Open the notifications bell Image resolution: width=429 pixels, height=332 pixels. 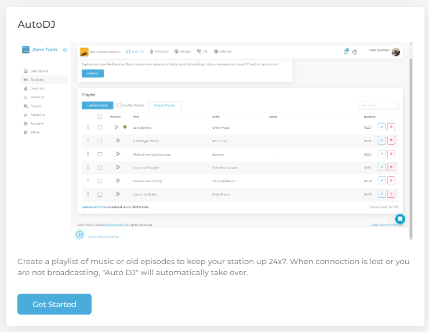click(346, 52)
